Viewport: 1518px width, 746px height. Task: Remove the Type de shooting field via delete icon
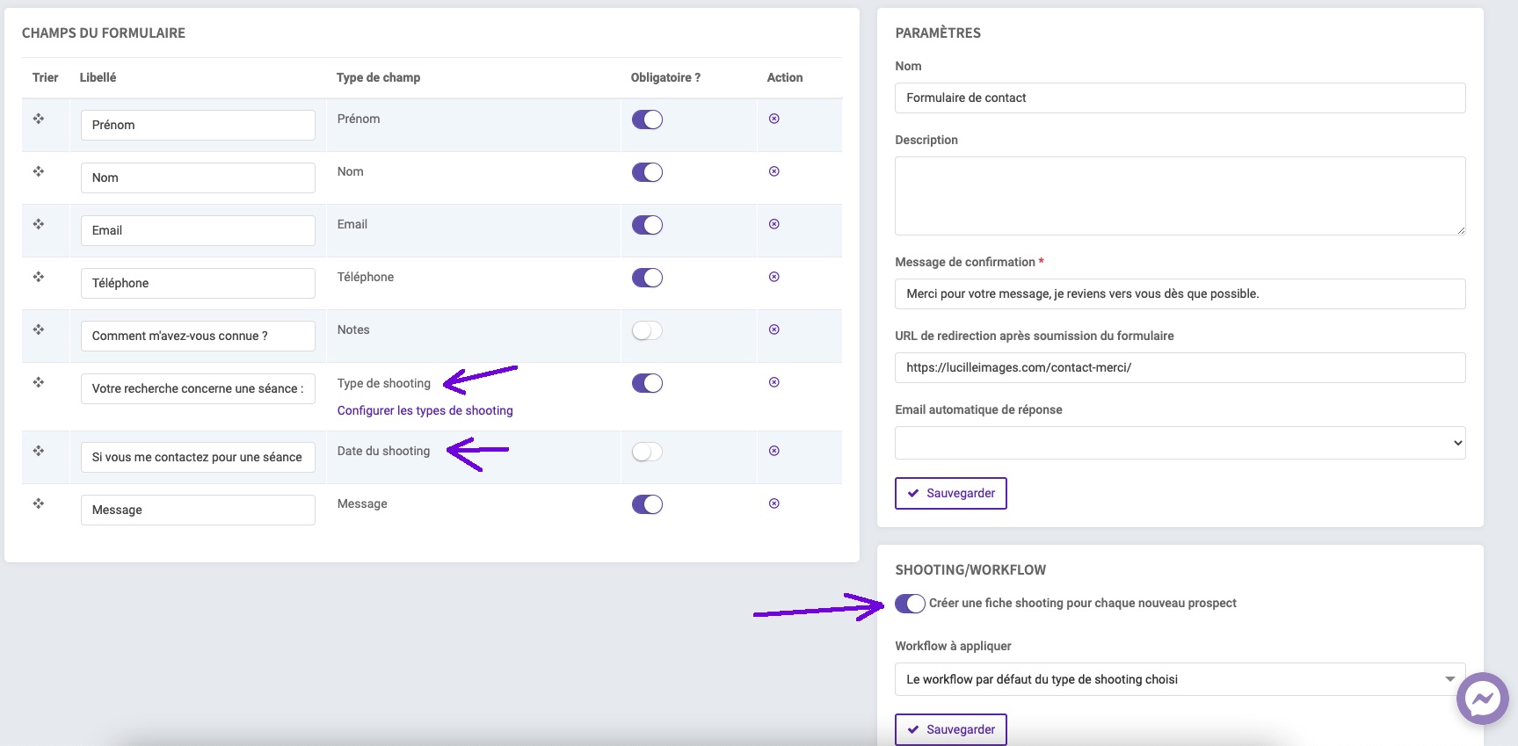pyautogui.click(x=774, y=382)
